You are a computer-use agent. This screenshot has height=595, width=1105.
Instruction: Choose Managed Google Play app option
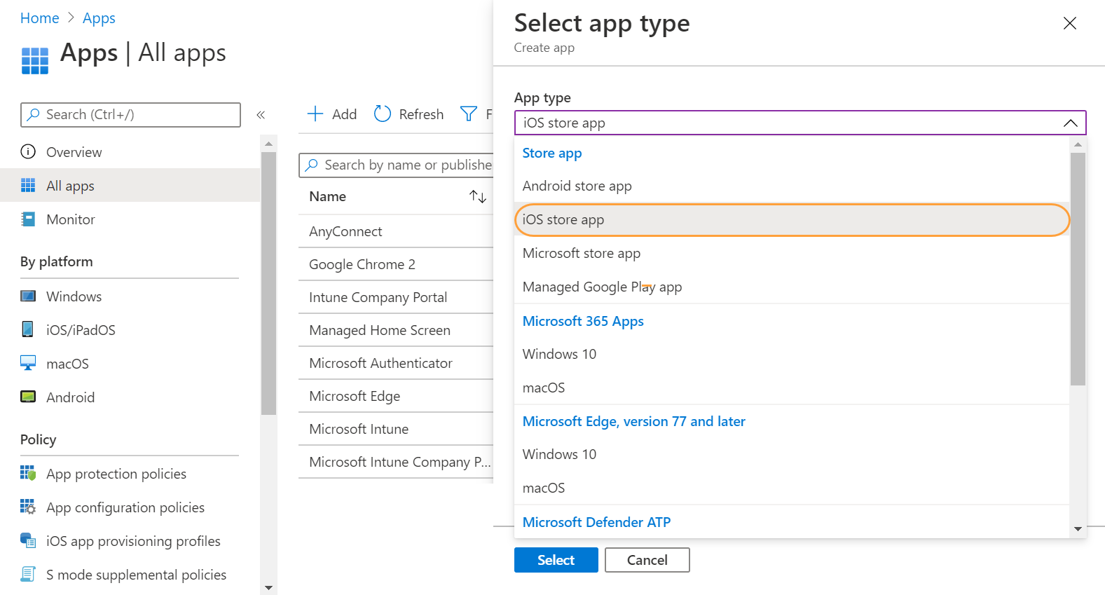click(x=792, y=287)
